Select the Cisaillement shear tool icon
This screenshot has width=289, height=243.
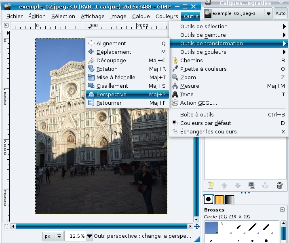pos(91,86)
